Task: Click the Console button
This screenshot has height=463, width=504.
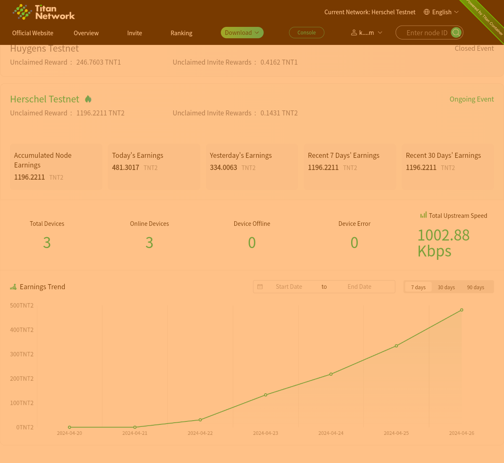Action: (x=307, y=33)
